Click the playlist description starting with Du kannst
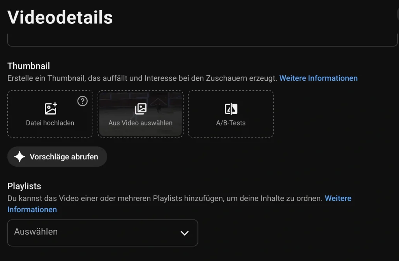Image resolution: width=399 pixels, height=261 pixels. [165, 198]
